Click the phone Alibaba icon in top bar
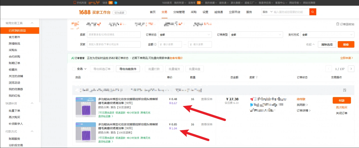The height and width of the screenshot is (148, 359). pos(75,3)
